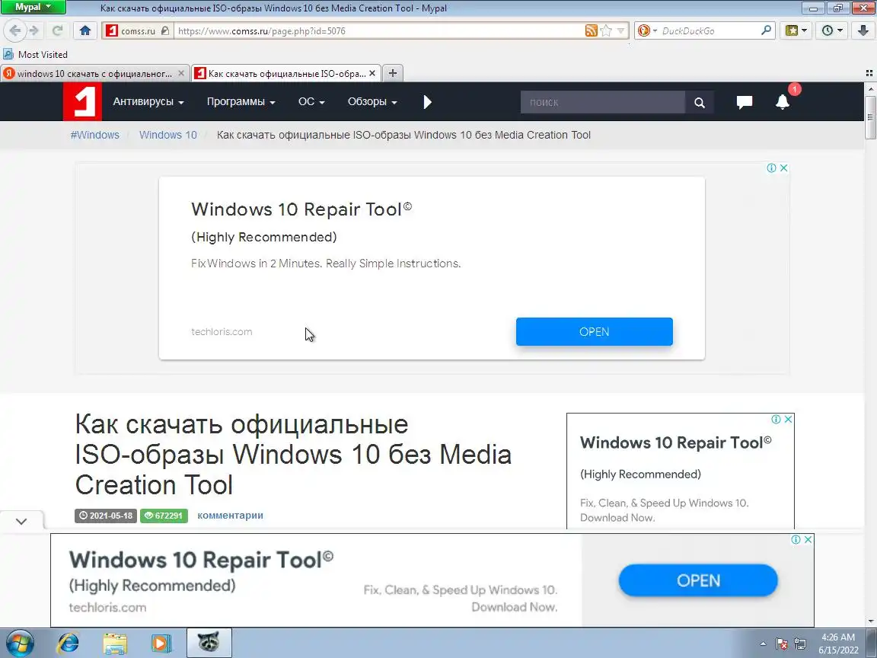Click the site 'поиск' search field
877x658 pixels.
602,102
